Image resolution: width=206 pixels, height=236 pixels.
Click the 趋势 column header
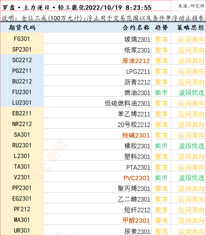point(161,28)
